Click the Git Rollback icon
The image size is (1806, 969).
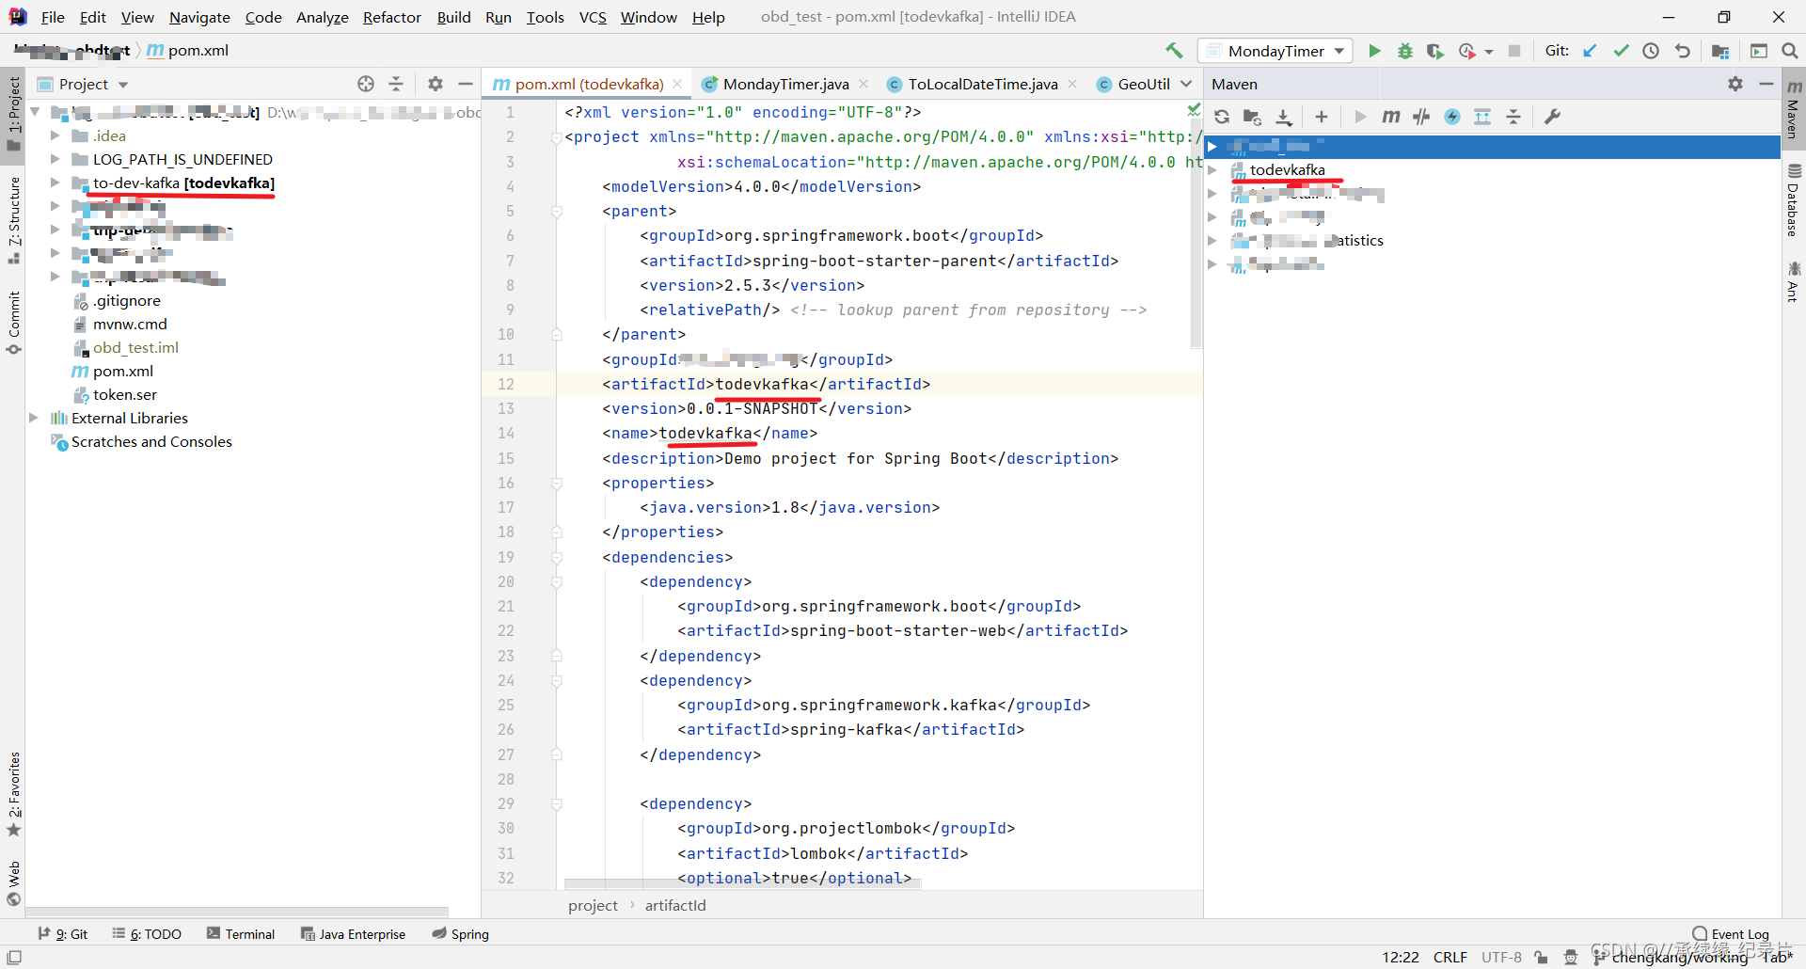tap(1682, 51)
